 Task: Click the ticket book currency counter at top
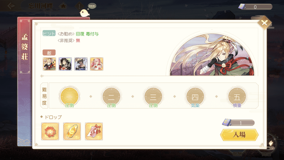click(255, 7)
